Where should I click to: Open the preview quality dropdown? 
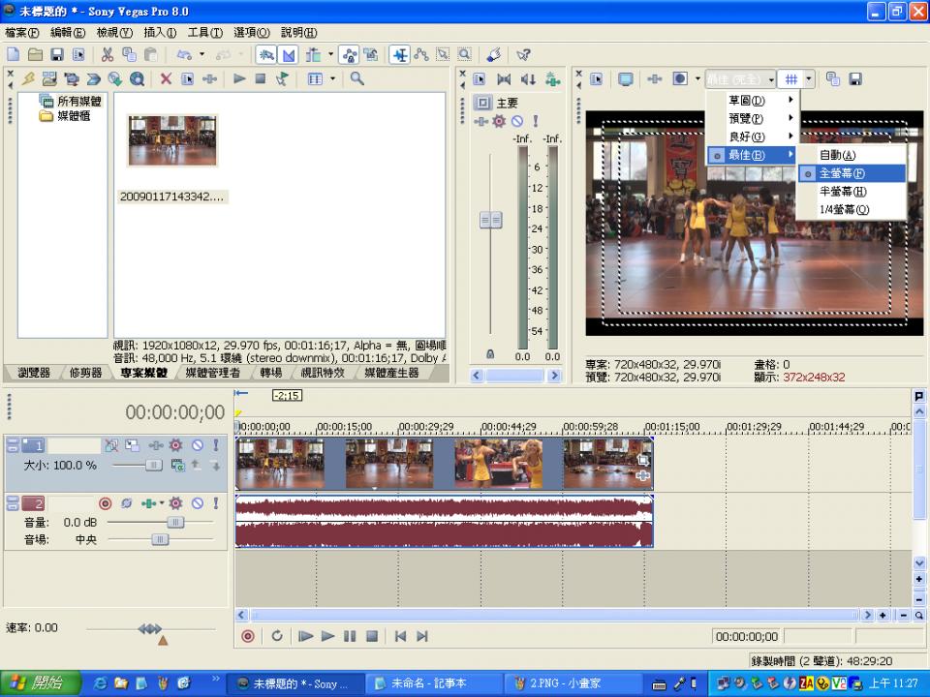740,79
